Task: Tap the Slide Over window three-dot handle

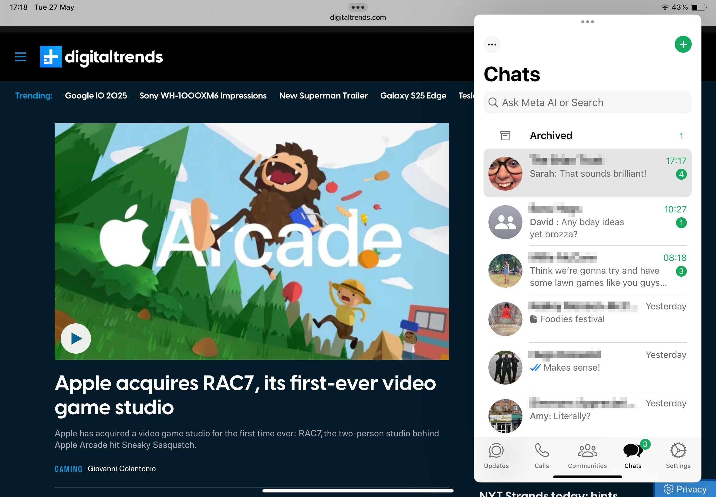Action: pyautogui.click(x=587, y=22)
